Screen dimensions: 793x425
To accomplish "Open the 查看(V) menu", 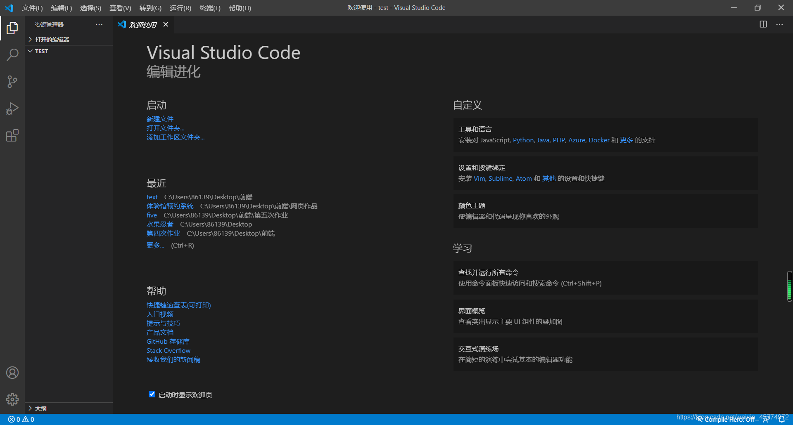I will pos(120,8).
